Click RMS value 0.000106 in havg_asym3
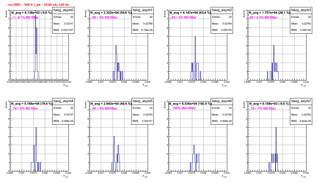 coord(306,30)
